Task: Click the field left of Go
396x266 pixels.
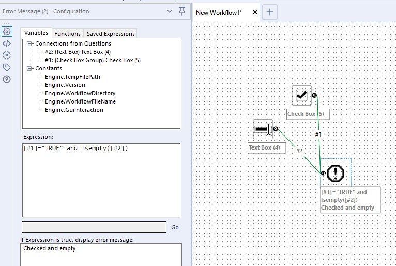Action: point(94,227)
